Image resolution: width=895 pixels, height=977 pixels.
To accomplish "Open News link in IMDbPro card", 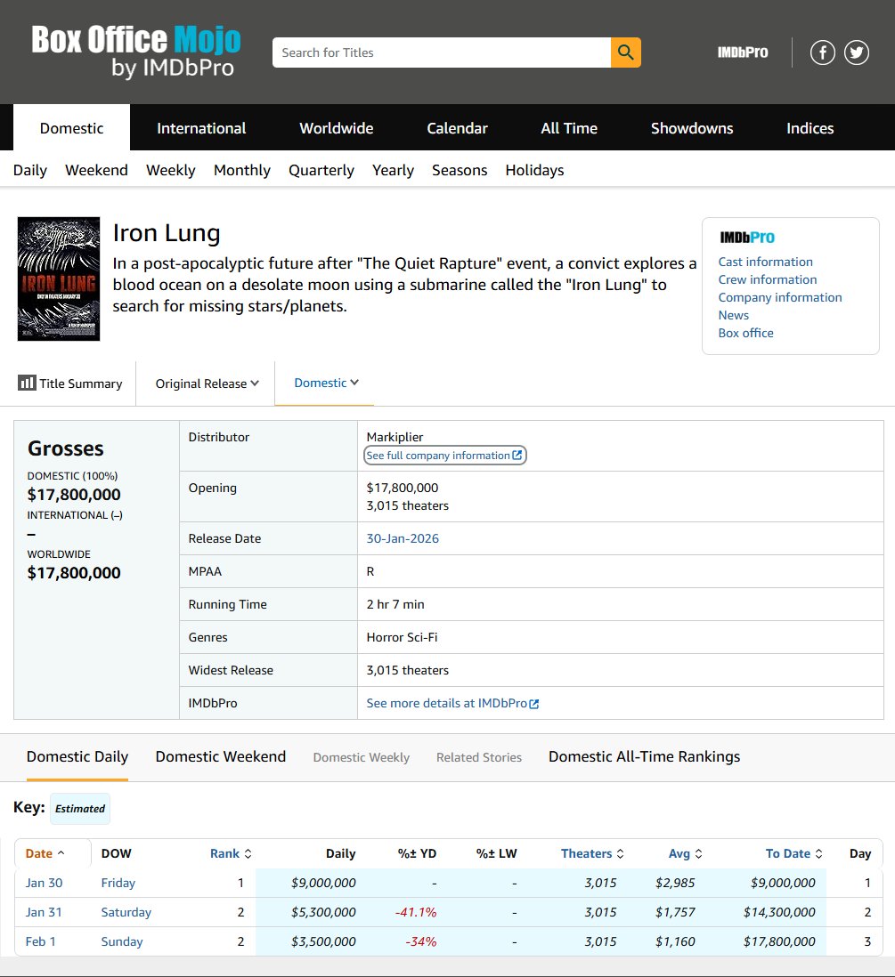I will pos(734,315).
